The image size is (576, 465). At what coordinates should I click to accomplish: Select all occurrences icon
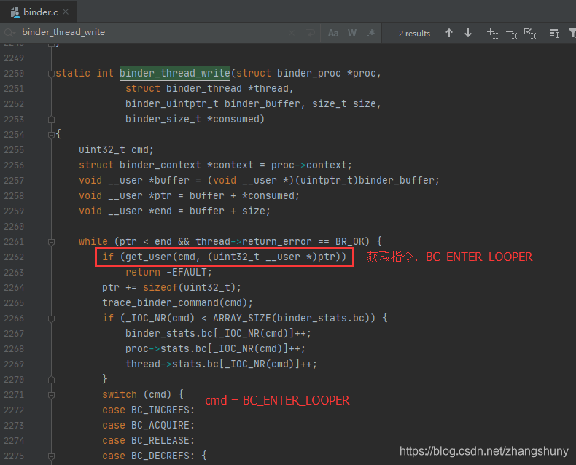(x=530, y=34)
